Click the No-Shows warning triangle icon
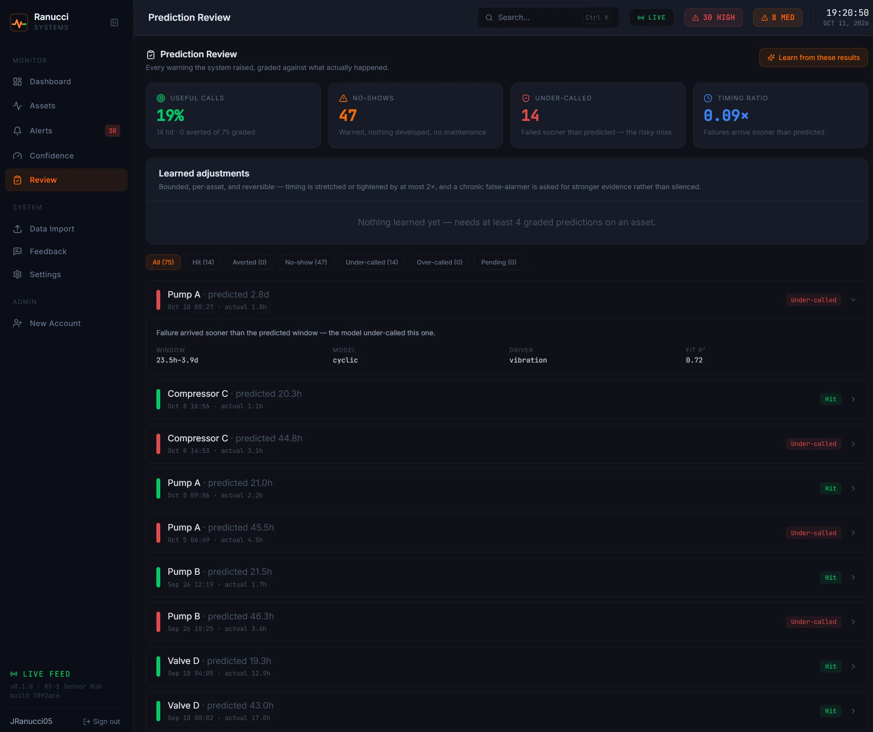 point(344,98)
